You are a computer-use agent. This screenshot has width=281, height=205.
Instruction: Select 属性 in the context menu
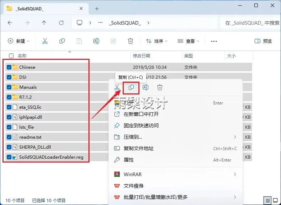tap(175, 160)
